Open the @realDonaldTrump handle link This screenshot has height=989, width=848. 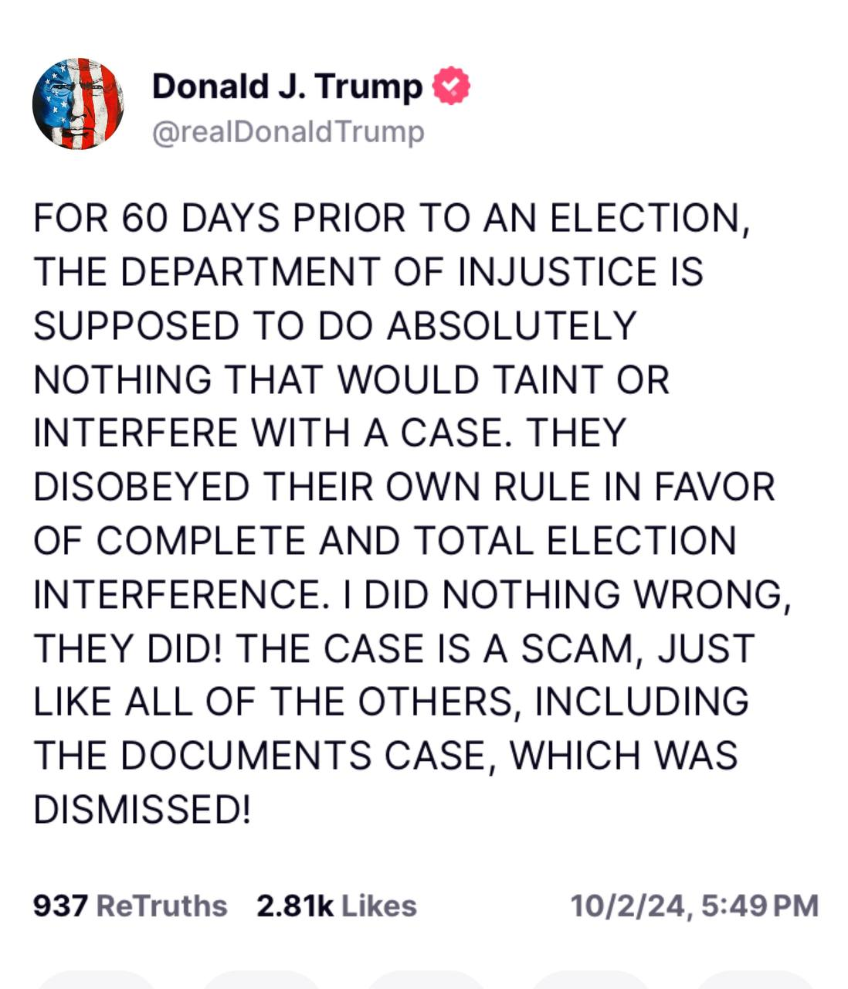pyautogui.click(x=288, y=132)
